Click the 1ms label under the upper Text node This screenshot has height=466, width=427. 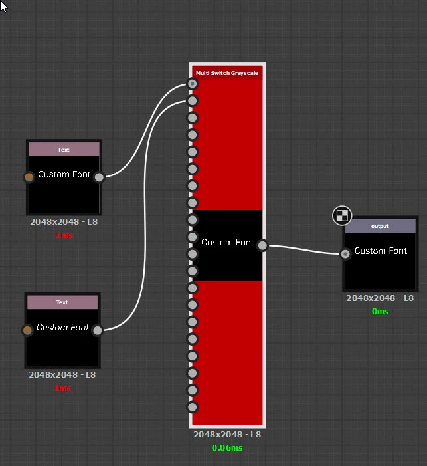(x=64, y=235)
